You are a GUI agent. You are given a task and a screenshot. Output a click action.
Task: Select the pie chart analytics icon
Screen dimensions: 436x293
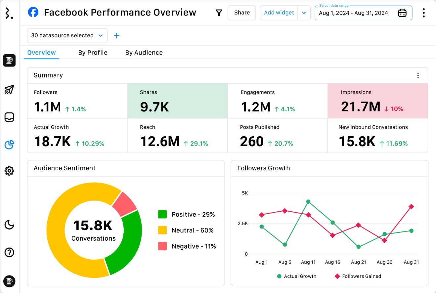[9, 145]
